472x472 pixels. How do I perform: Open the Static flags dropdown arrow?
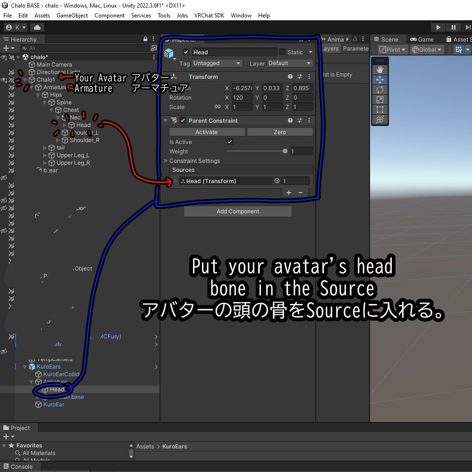(x=311, y=52)
